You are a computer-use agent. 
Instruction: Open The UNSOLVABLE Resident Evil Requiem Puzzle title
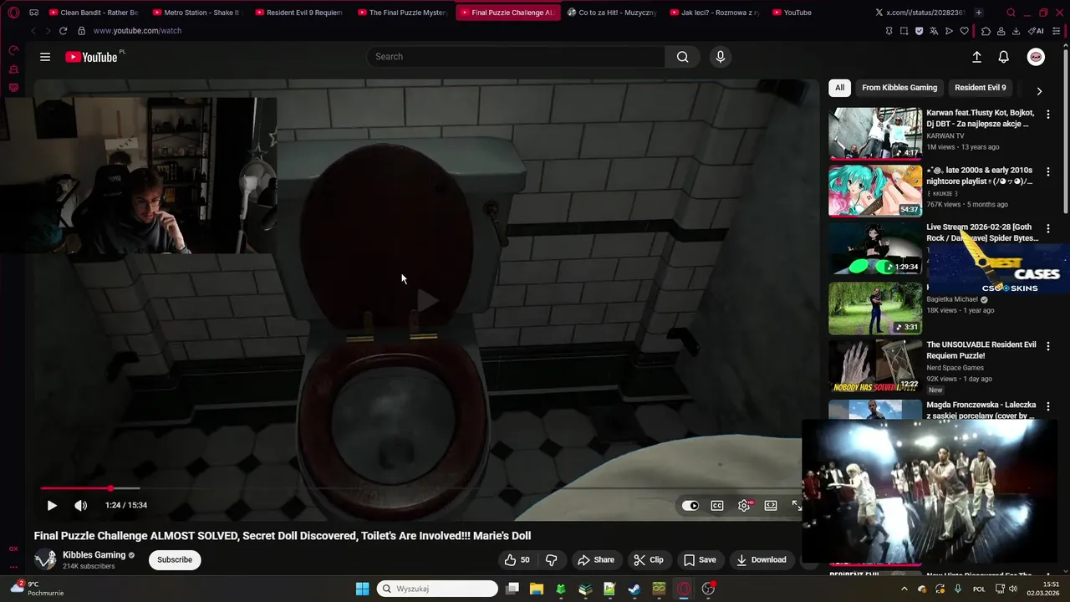pos(981,349)
